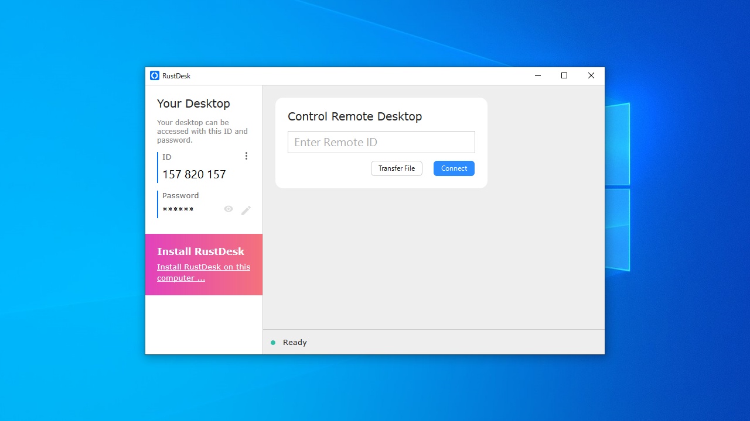750x421 pixels.
Task: Minimize the RustDesk window
Action: tap(538, 75)
